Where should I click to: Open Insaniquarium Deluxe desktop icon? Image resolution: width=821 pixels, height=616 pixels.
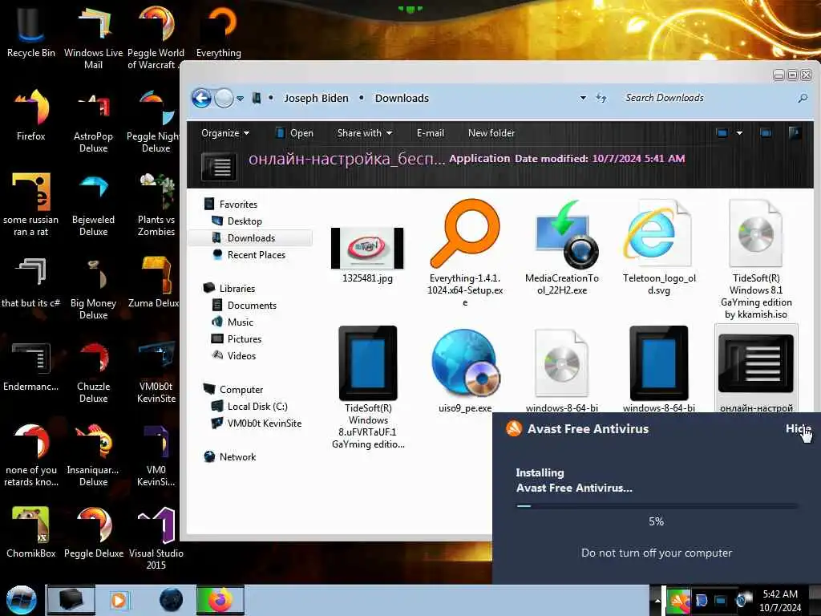point(93,455)
